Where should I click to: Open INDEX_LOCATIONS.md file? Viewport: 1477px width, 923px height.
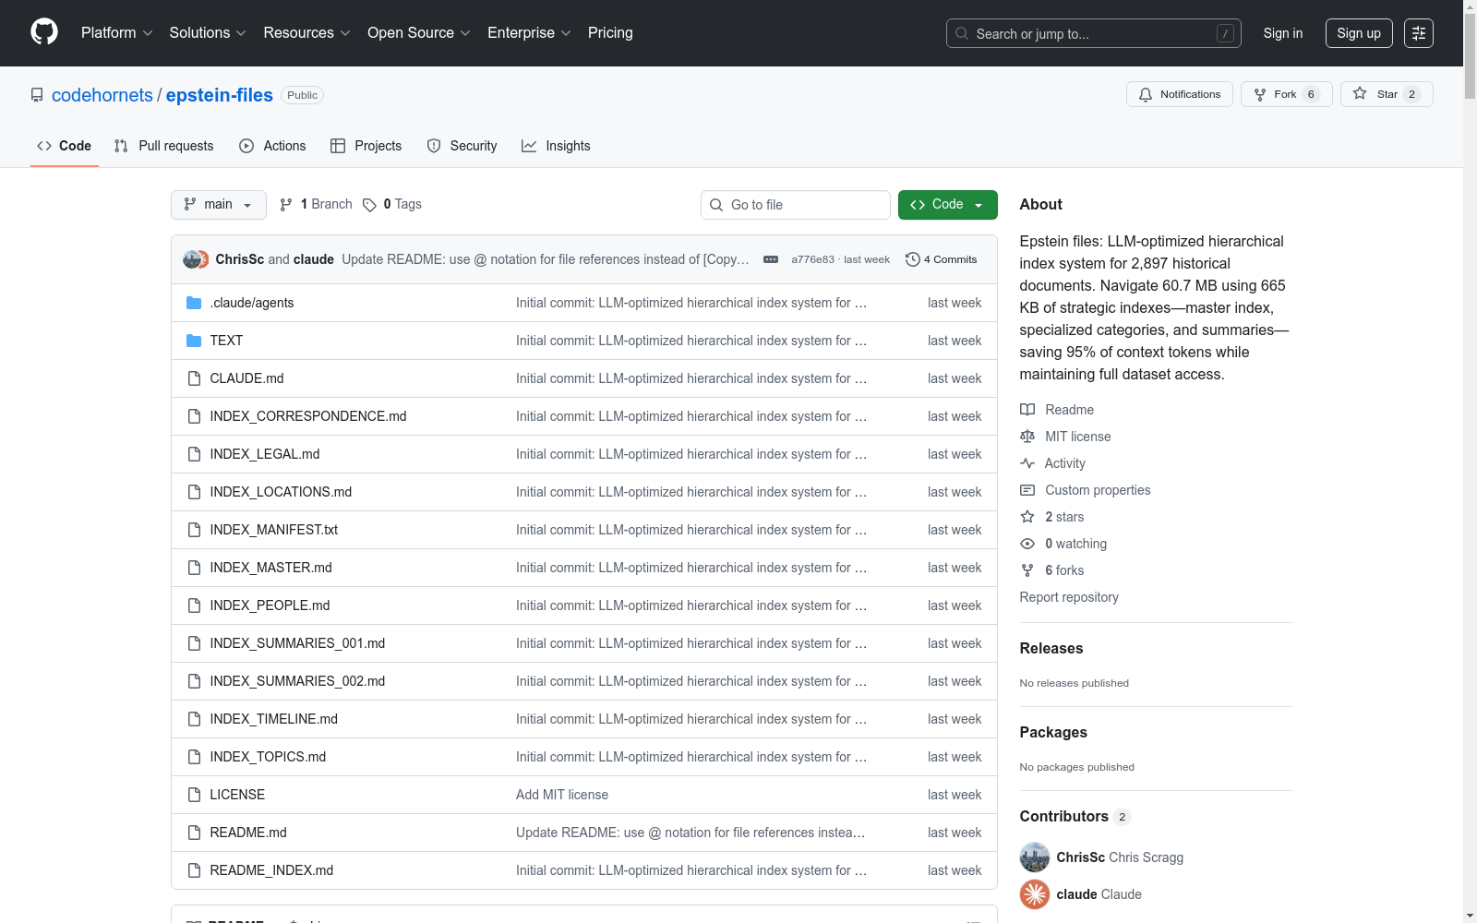coord(281,492)
